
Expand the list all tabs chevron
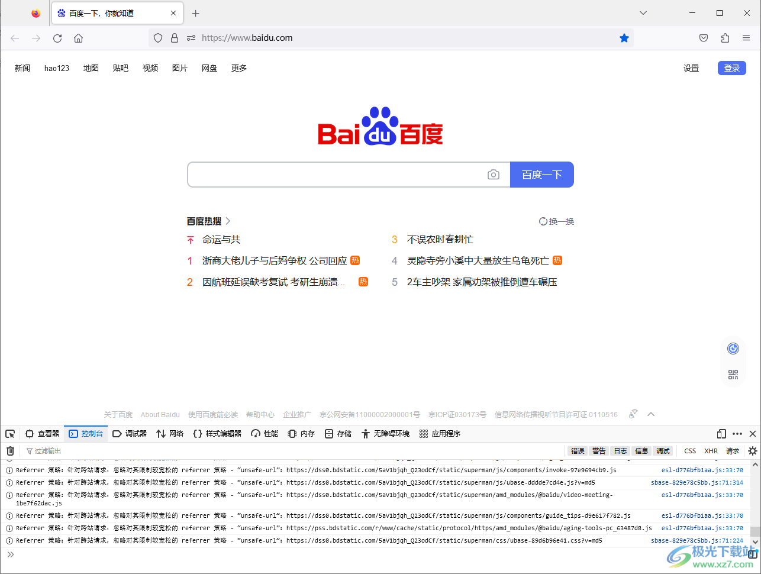[x=643, y=13]
